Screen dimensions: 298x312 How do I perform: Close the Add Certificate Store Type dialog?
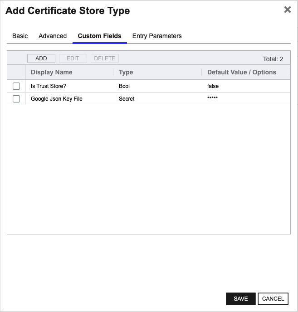point(288,10)
